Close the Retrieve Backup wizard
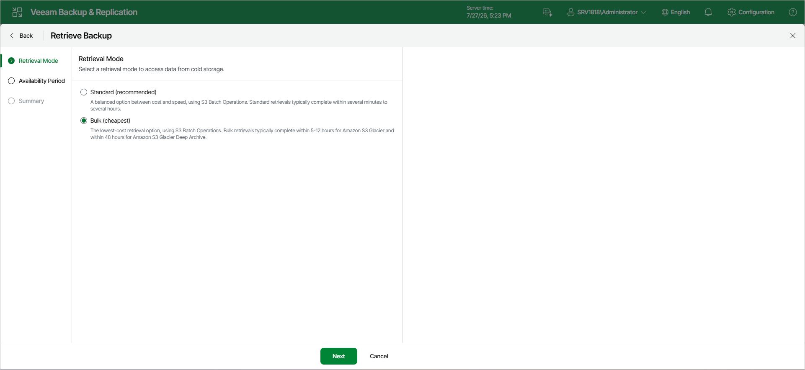 pyautogui.click(x=793, y=36)
